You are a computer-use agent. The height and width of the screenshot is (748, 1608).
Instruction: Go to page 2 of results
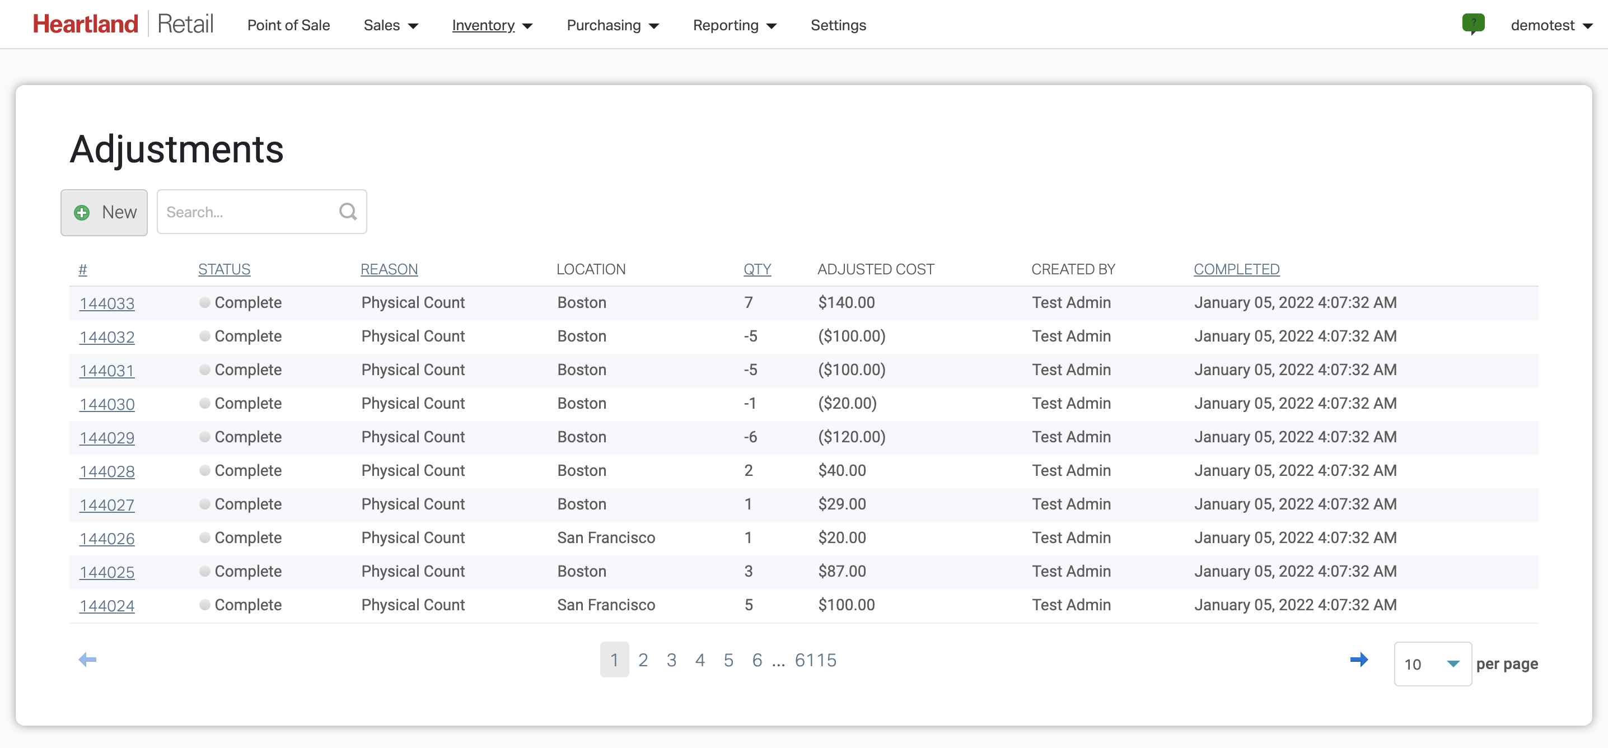pos(643,660)
